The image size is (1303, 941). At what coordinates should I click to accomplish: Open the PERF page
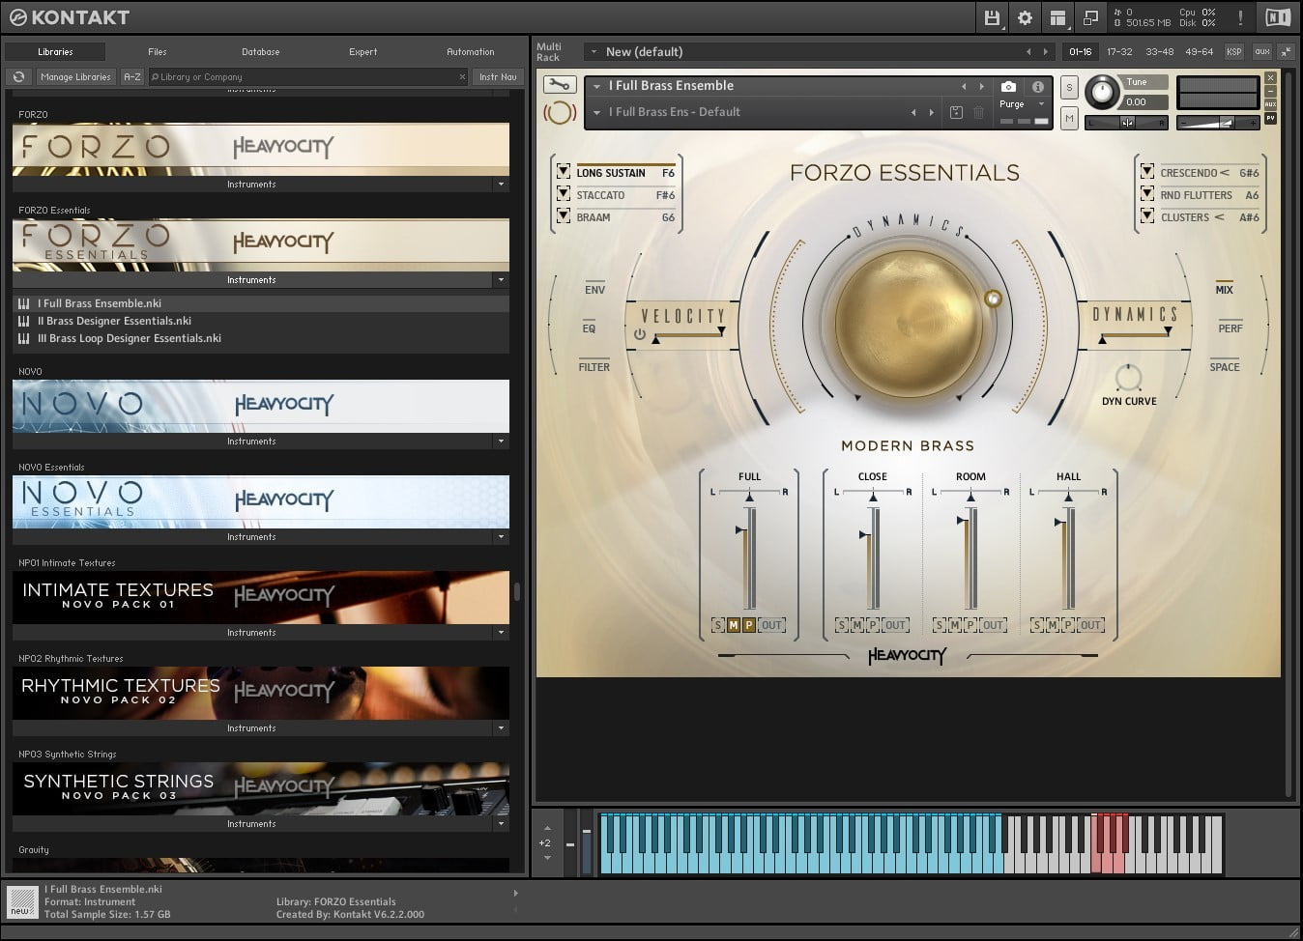[1230, 328]
